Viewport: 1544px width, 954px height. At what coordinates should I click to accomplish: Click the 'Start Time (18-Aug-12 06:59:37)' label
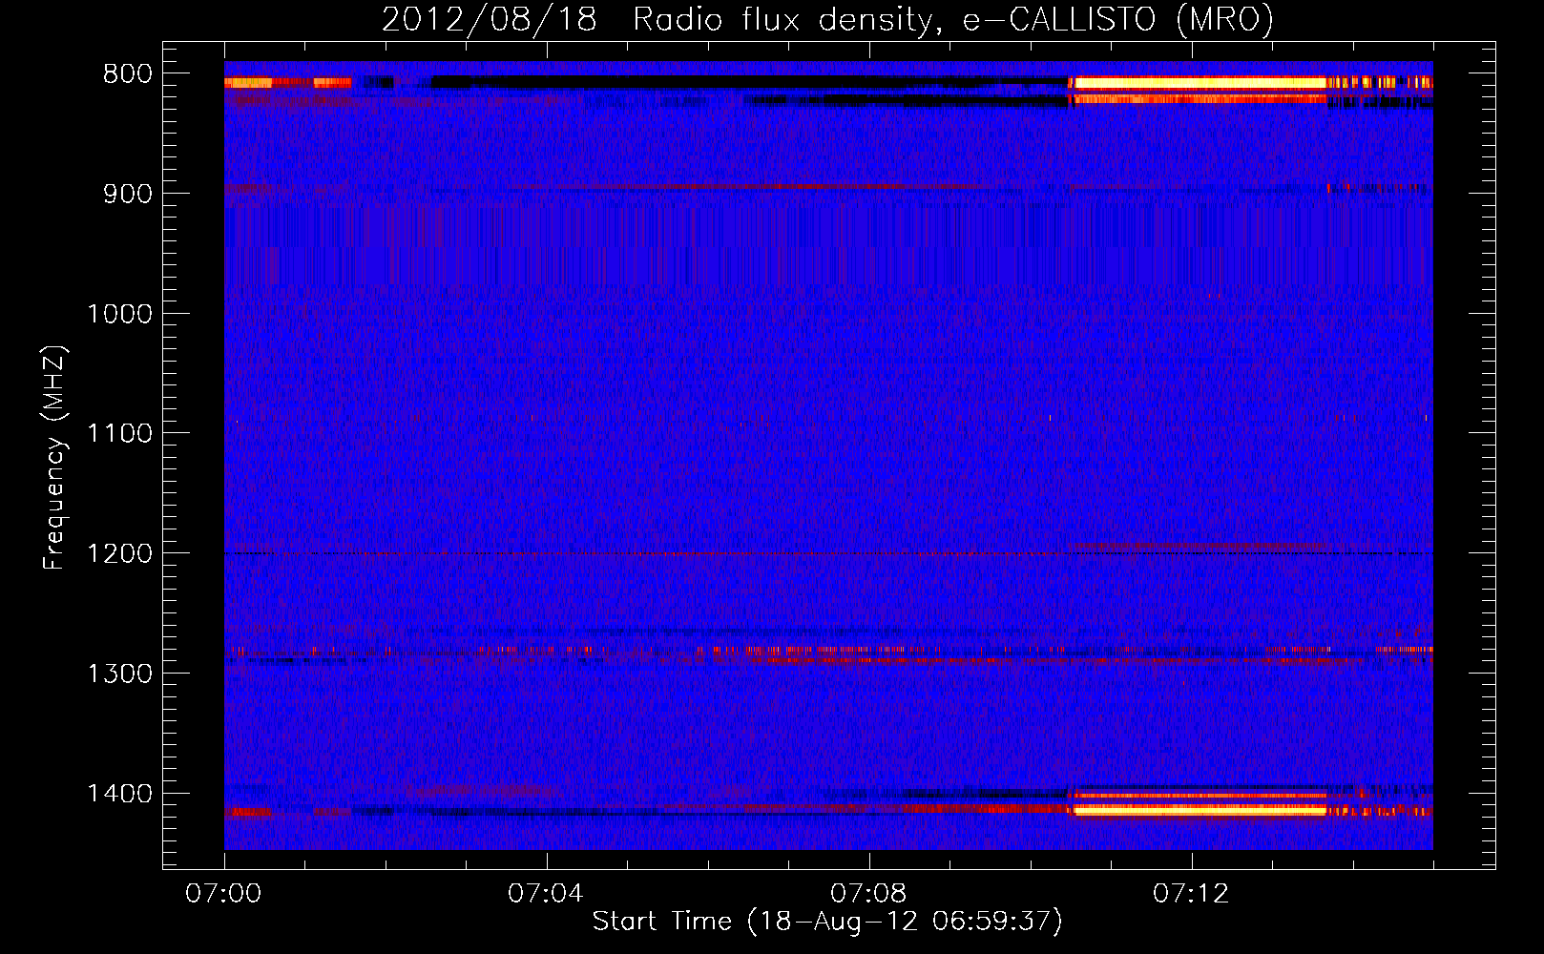click(x=827, y=922)
